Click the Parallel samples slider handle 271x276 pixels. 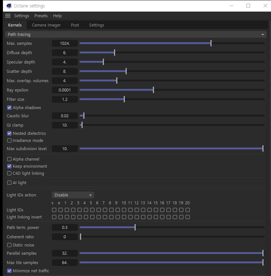click(263, 253)
